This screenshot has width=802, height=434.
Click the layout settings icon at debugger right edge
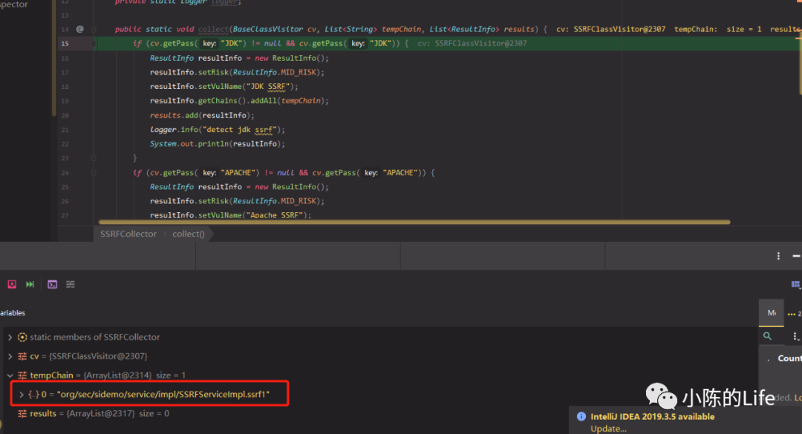(x=796, y=284)
